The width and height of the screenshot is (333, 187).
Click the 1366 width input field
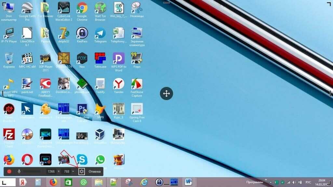[x=51, y=171]
